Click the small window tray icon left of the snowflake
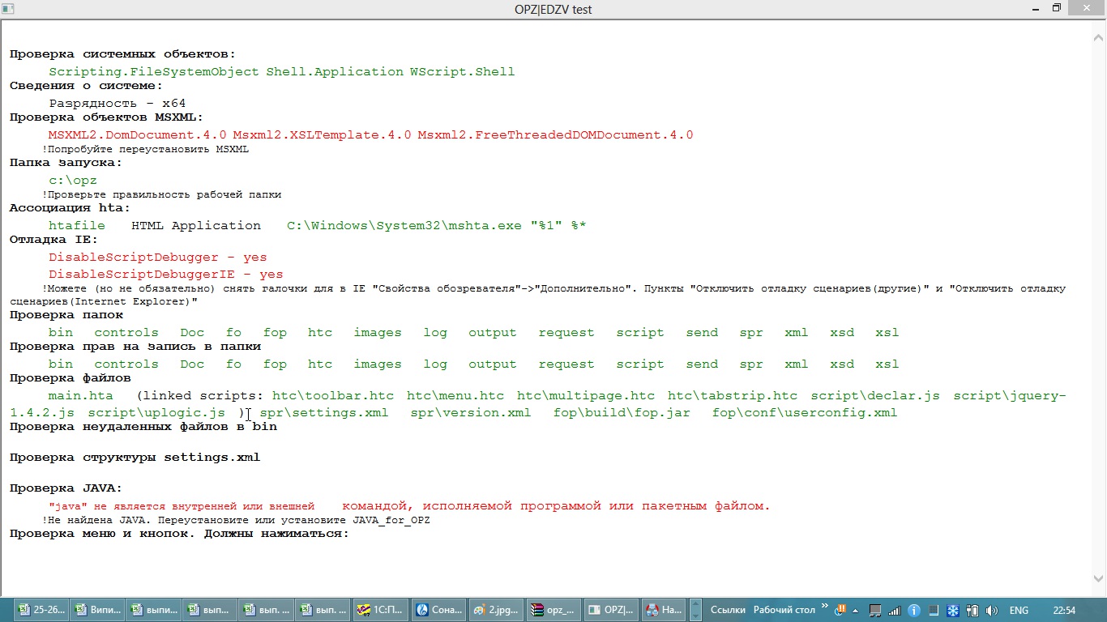 [x=934, y=610]
